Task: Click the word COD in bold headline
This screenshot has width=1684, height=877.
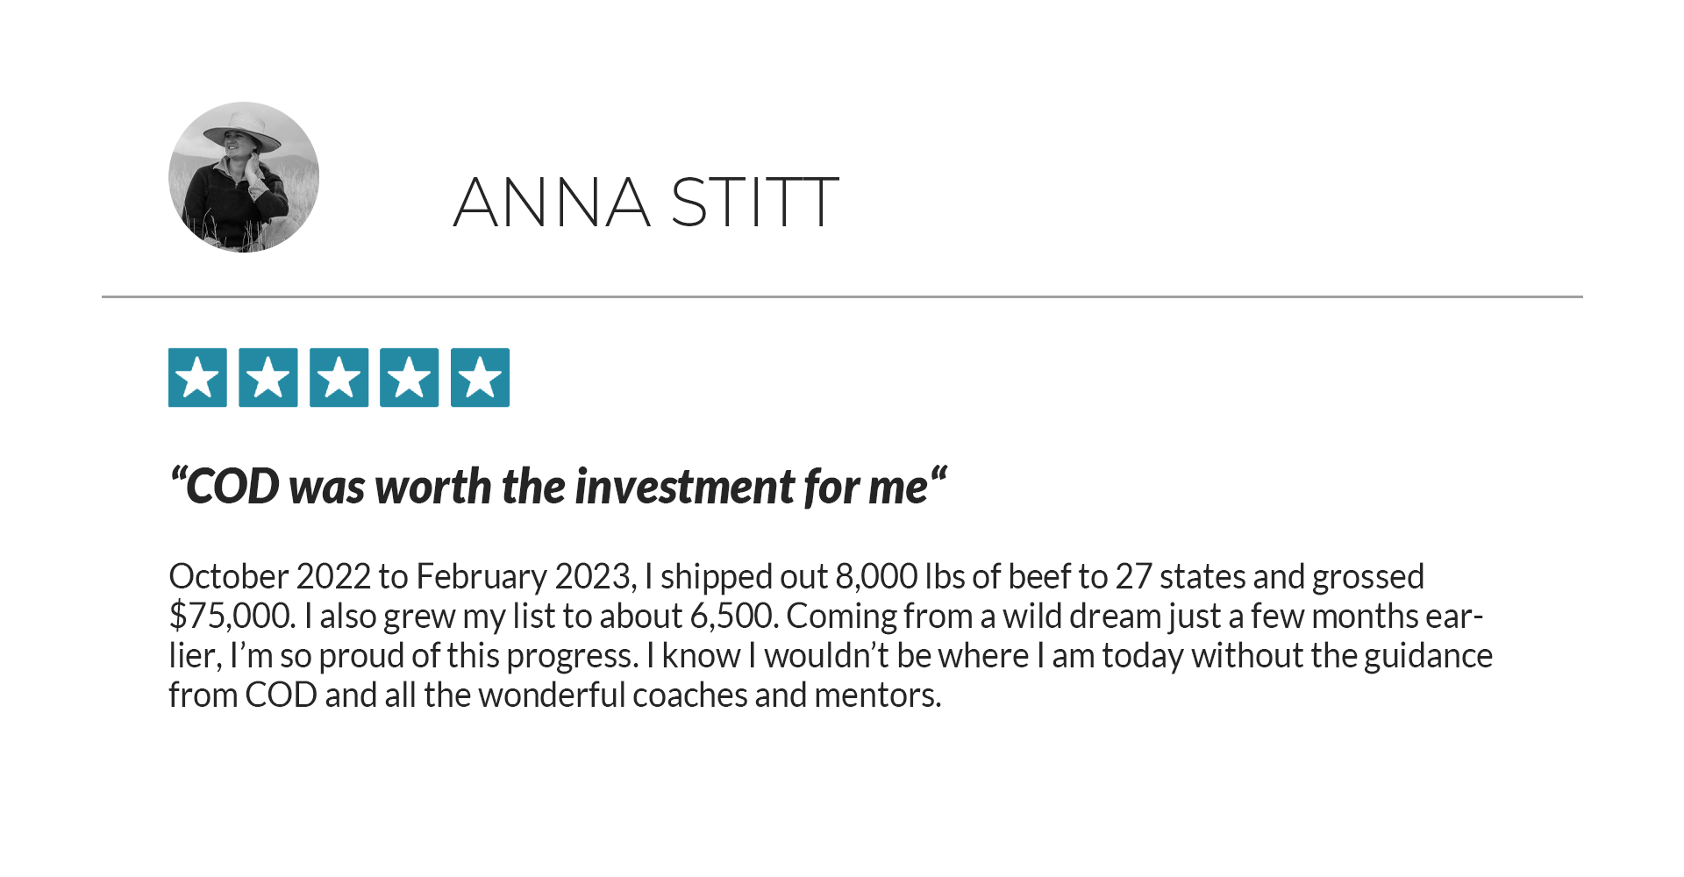Action: [232, 487]
